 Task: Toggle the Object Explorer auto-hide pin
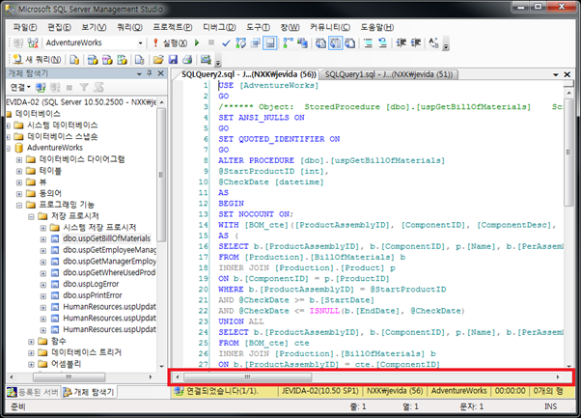[x=150, y=73]
